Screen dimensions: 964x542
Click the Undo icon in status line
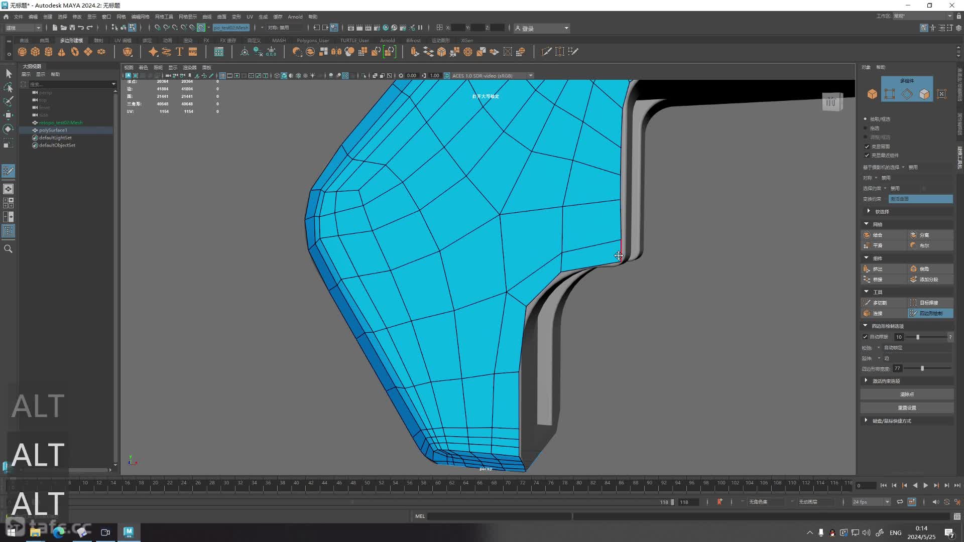[x=81, y=28]
